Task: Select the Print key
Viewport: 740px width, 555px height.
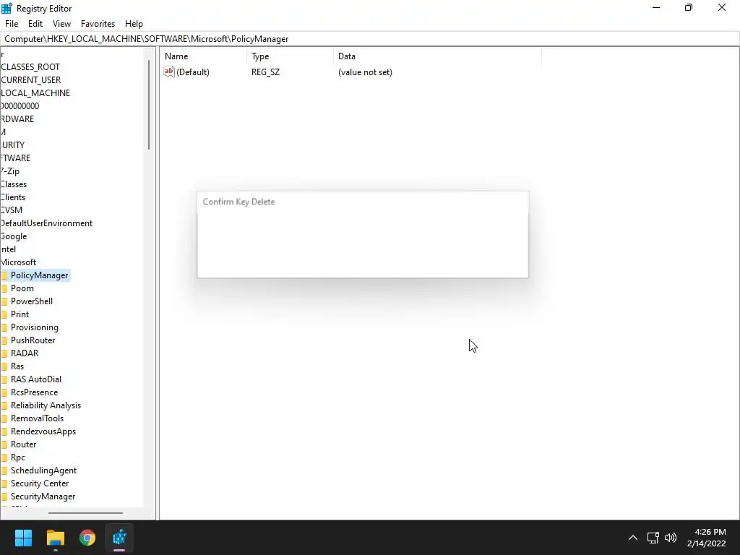Action: point(20,314)
